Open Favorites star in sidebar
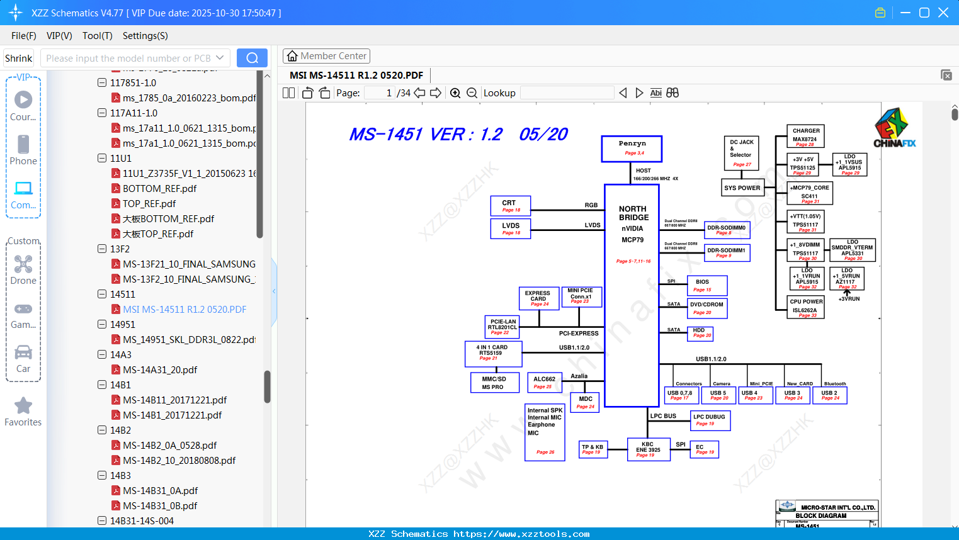Image resolution: width=959 pixels, height=540 pixels. (x=23, y=412)
